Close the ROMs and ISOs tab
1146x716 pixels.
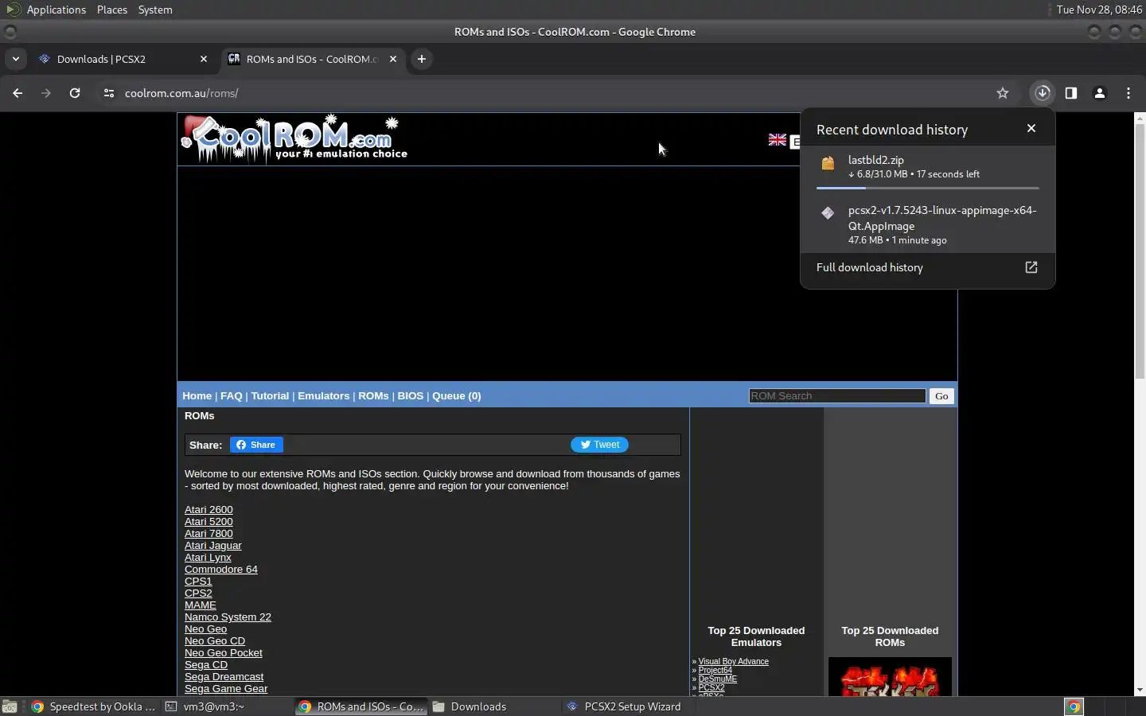pyautogui.click(x=393, y=59)
